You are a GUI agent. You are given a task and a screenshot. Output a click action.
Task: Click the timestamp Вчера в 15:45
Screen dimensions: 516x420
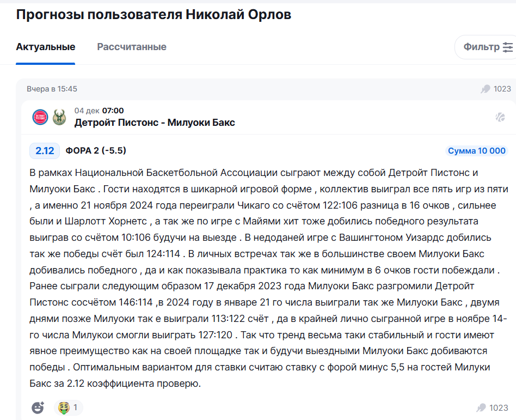pyautogui.click(x=53, y=89)
